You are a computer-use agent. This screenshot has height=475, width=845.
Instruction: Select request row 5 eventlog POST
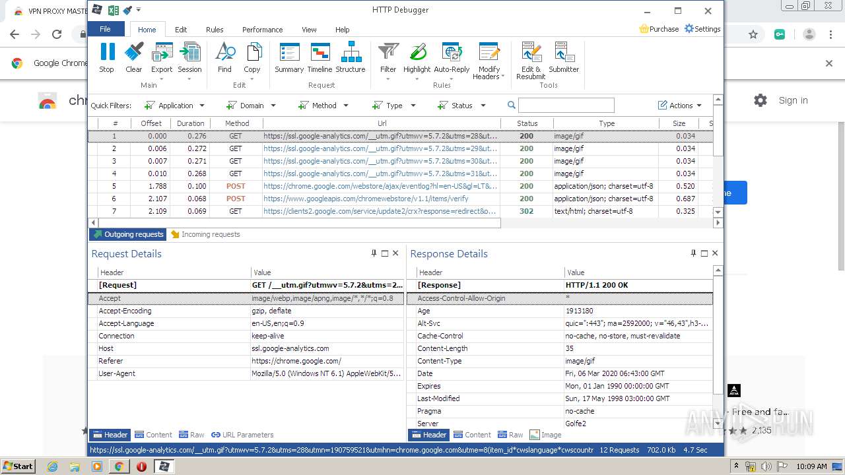click(401, 186)
